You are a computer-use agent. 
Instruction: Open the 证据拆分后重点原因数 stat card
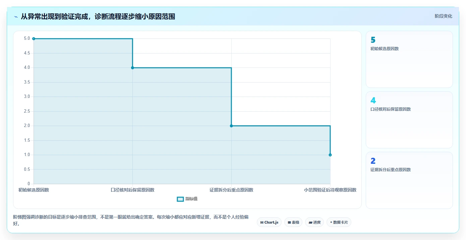pyautogui.click(x=409, y=181)
